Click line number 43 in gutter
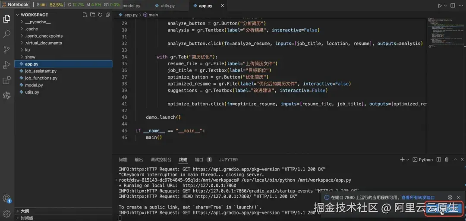Viewport: 466px width, 221px height. pos(124,117)
